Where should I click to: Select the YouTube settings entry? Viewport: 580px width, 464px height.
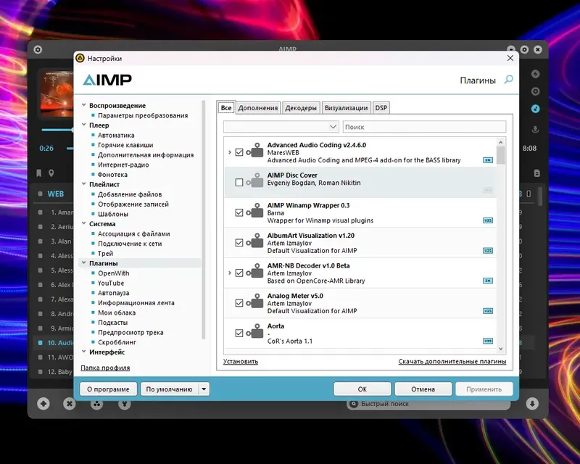click(x=111, y=283)
